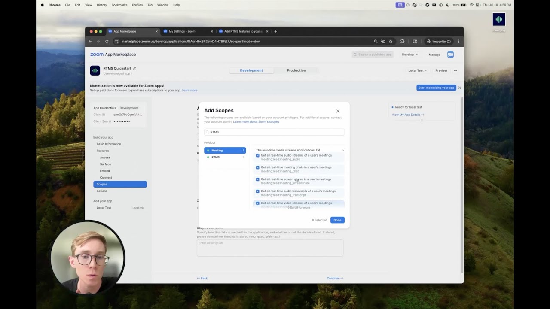The height and width of the screenshot is (309, 550).
Task: Click the Continue link
Action: [335, 279]
